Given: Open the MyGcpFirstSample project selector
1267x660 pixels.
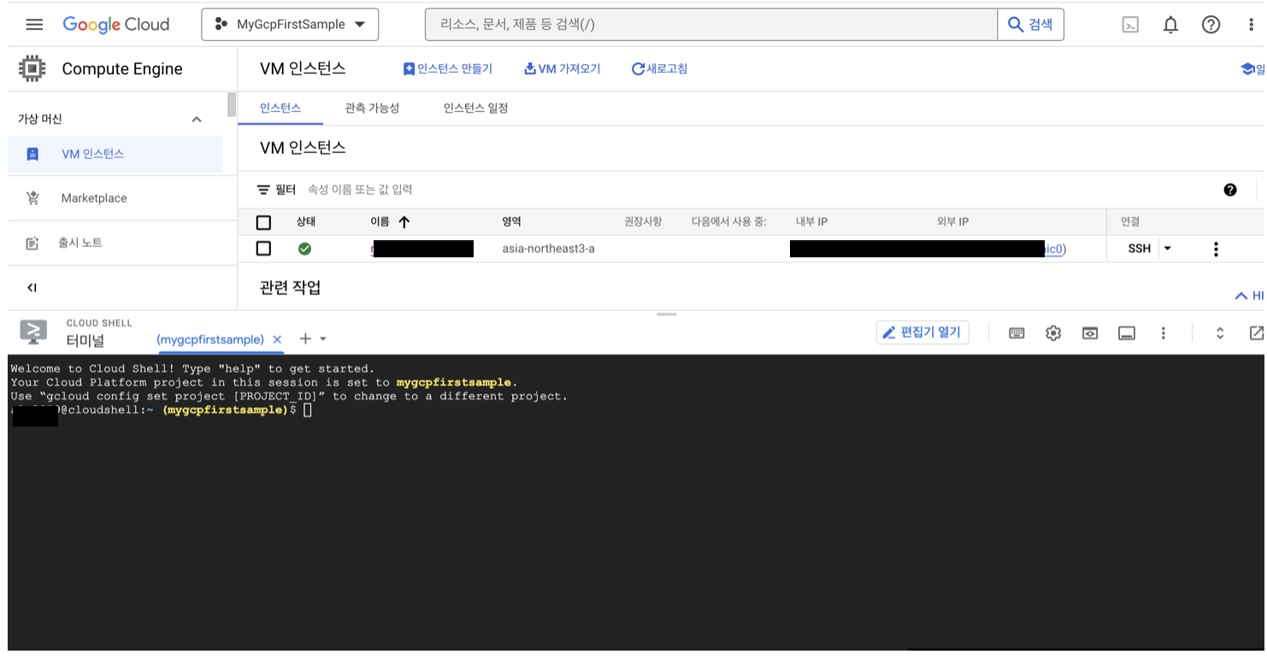Looking at the screenshot, I should click(290, 25).
